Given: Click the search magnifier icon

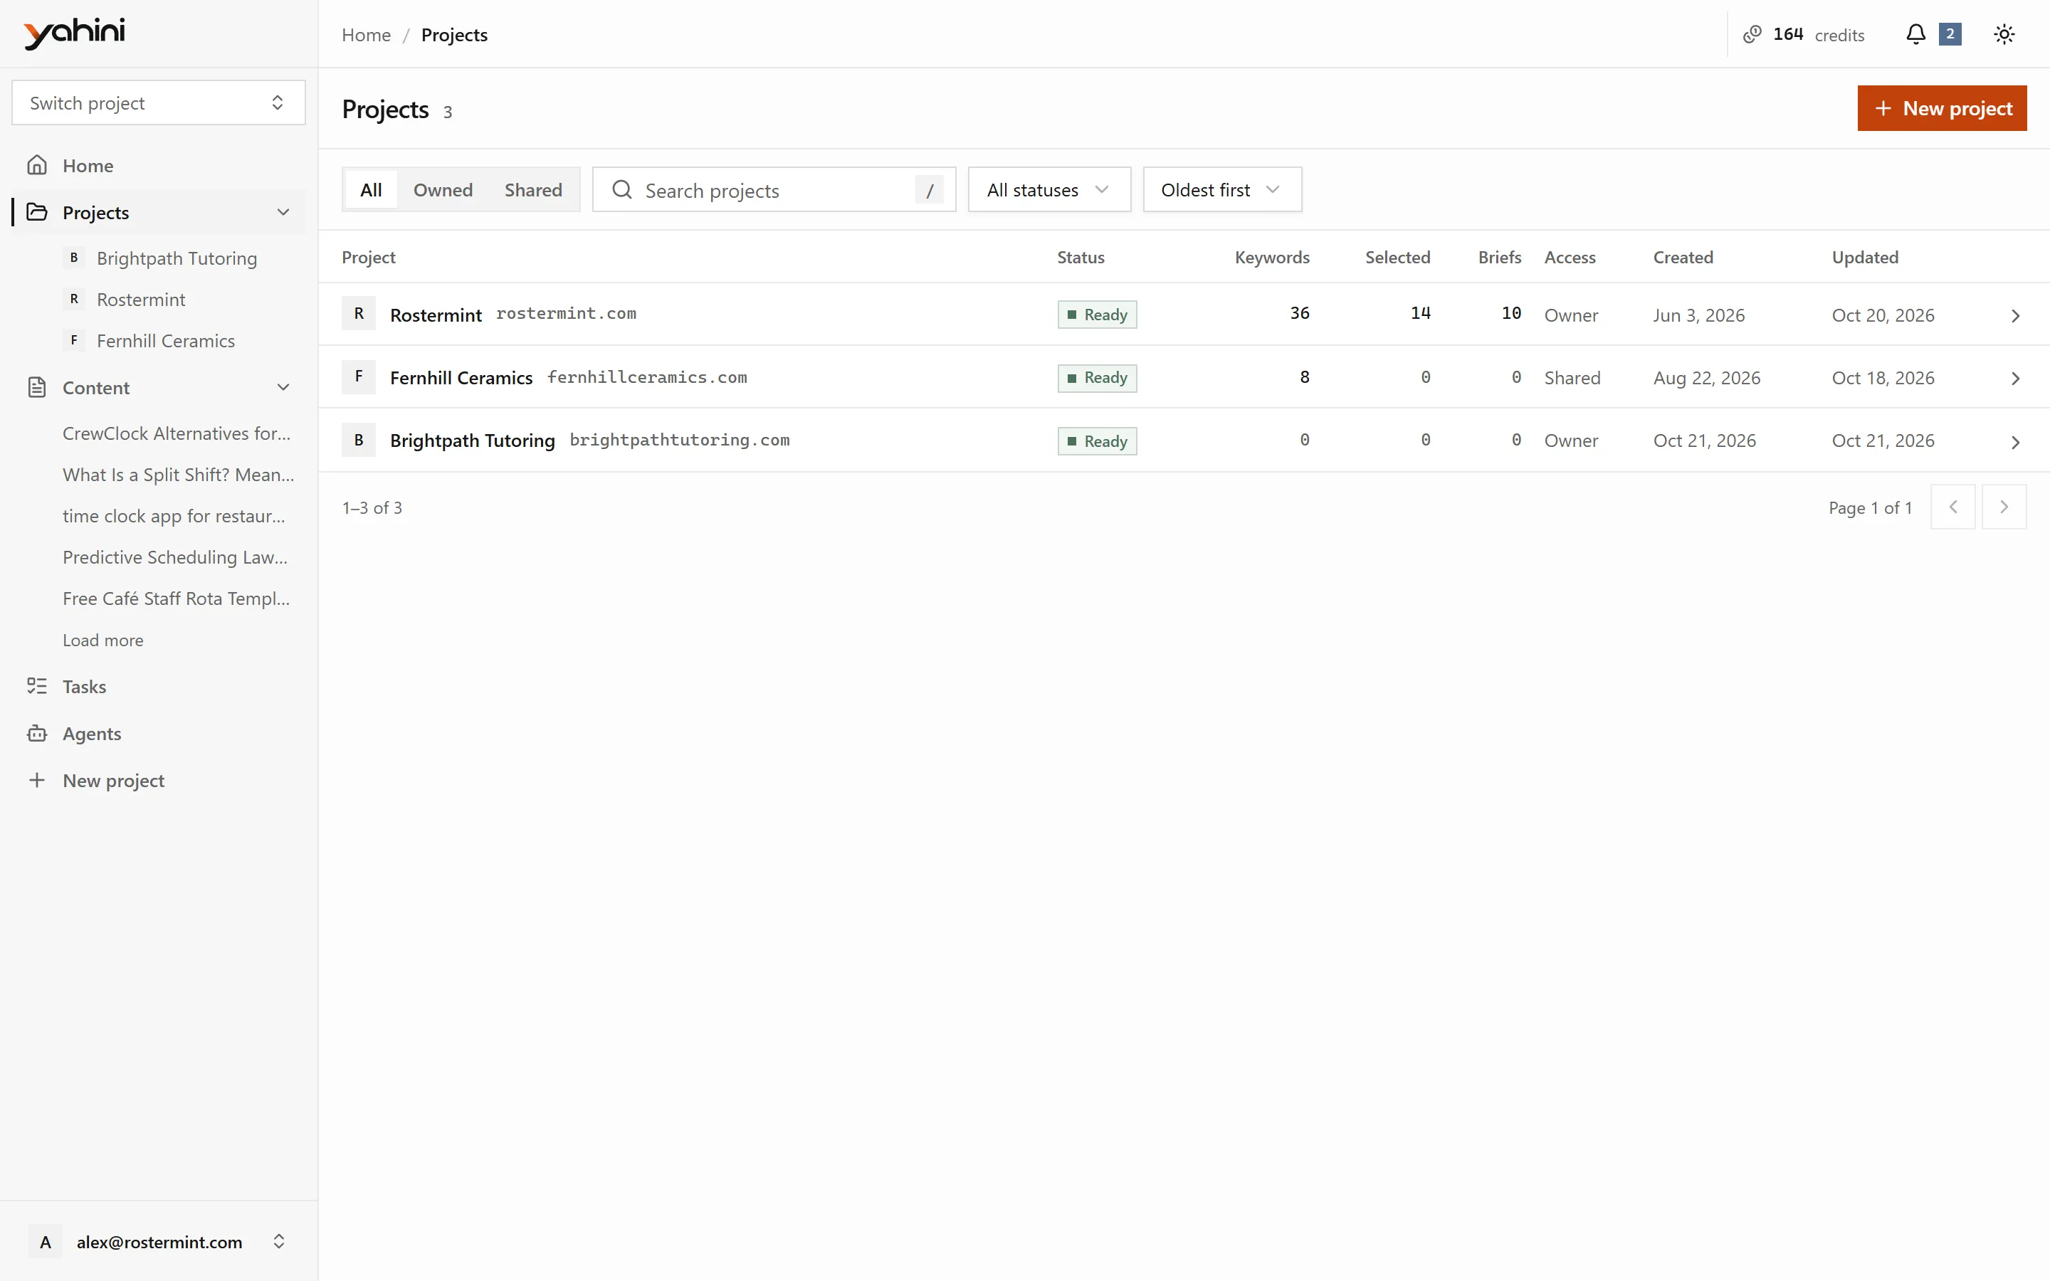Looking at the screenshot, I should click(x=622, y=190).
